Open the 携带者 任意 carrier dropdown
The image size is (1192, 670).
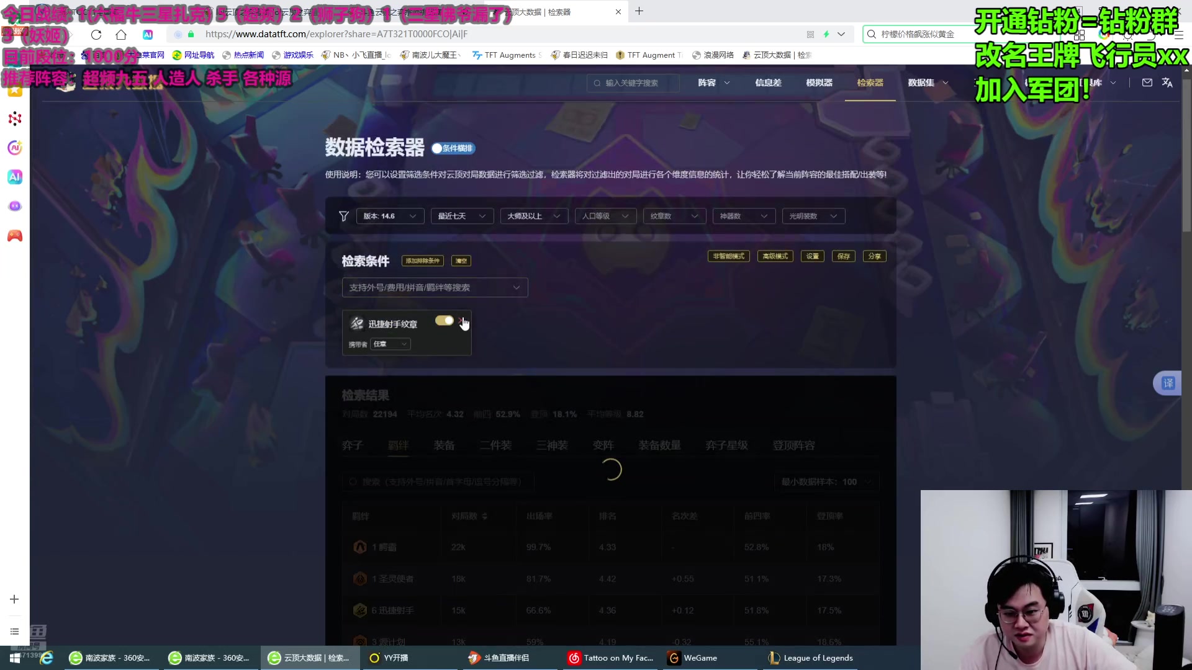pyautogui.click(x=390, y=344)
